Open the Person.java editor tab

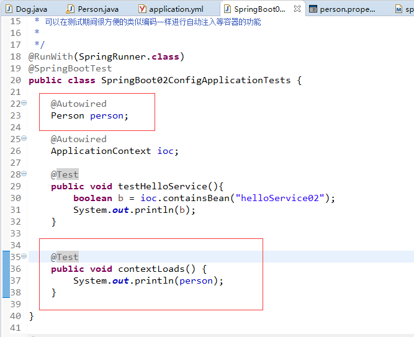[x=92, y=9]
